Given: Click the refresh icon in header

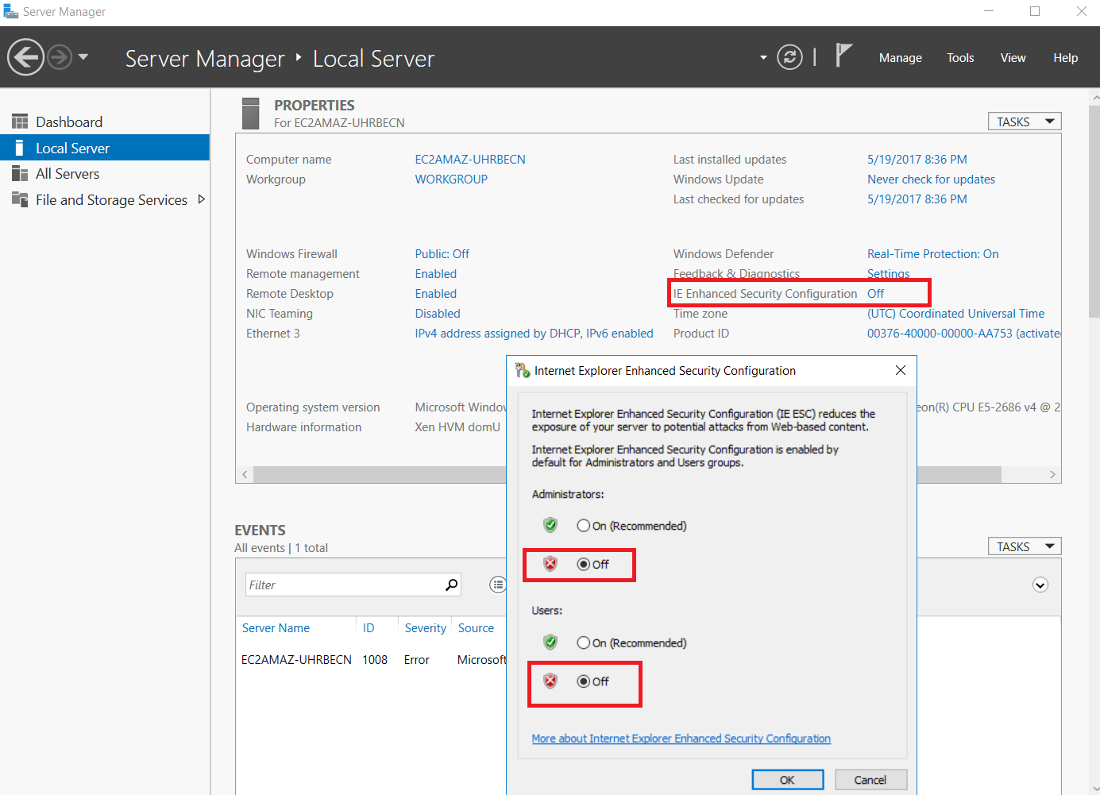Looking at the screenshot, I should tap(789, 57).
